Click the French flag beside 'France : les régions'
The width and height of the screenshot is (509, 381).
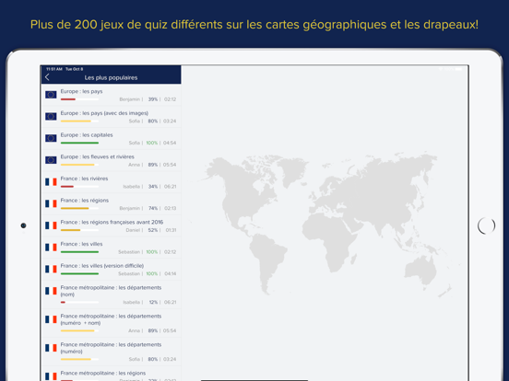[51, 203]
